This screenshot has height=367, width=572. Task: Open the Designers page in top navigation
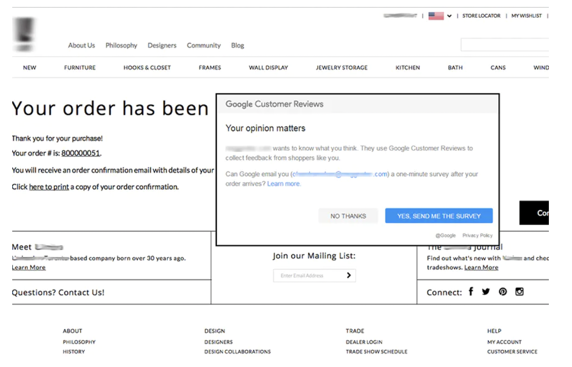coord(162,45)
